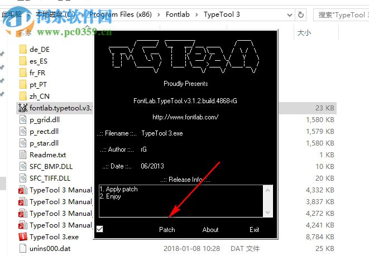Screen dimensions: 369x256
Task: Open the address bar history dropdown
Action: click(290, 15)
